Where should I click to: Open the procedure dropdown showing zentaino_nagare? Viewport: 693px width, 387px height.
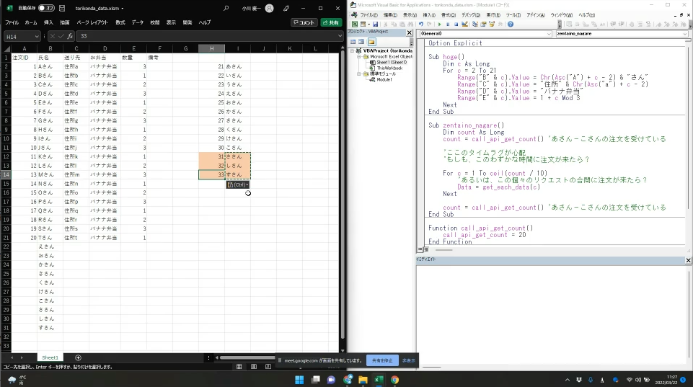pyautogui.click(x=684, y=34)
